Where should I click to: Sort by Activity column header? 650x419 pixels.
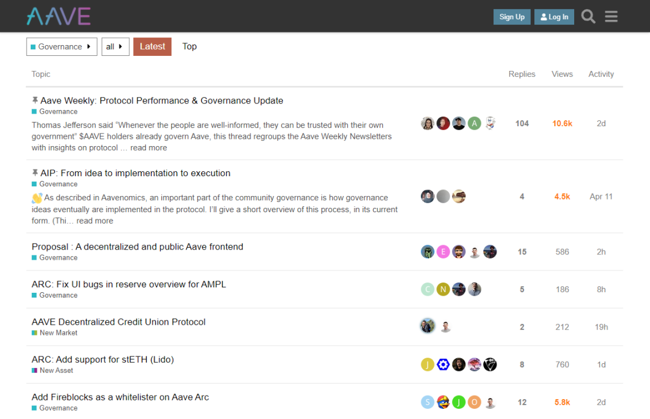601,74
